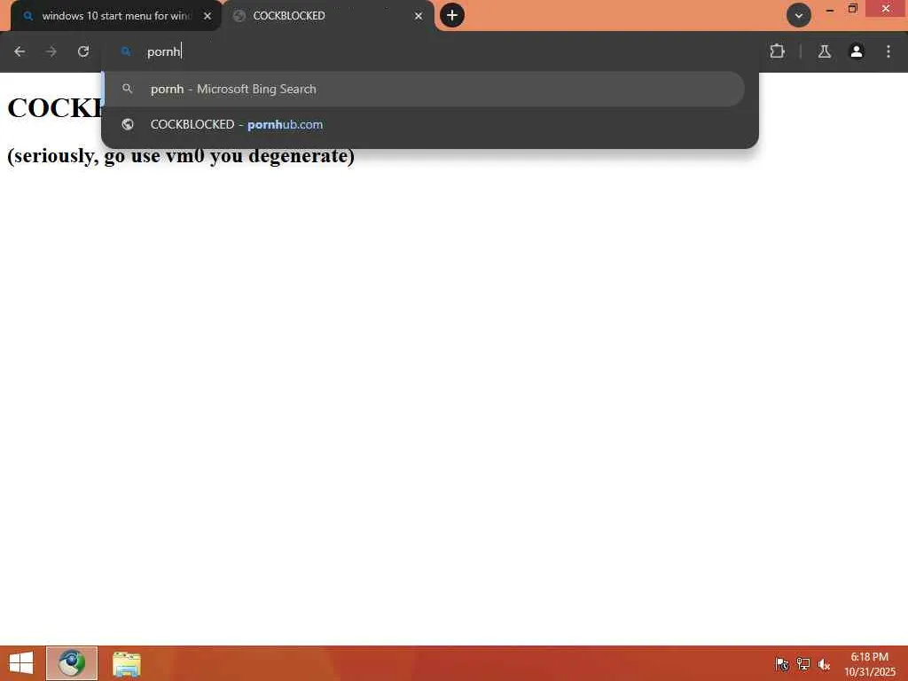Choose the Microsoft Bing Search suggestion
This screenshot has height=681, width=908.
click(x=424, y=90)
